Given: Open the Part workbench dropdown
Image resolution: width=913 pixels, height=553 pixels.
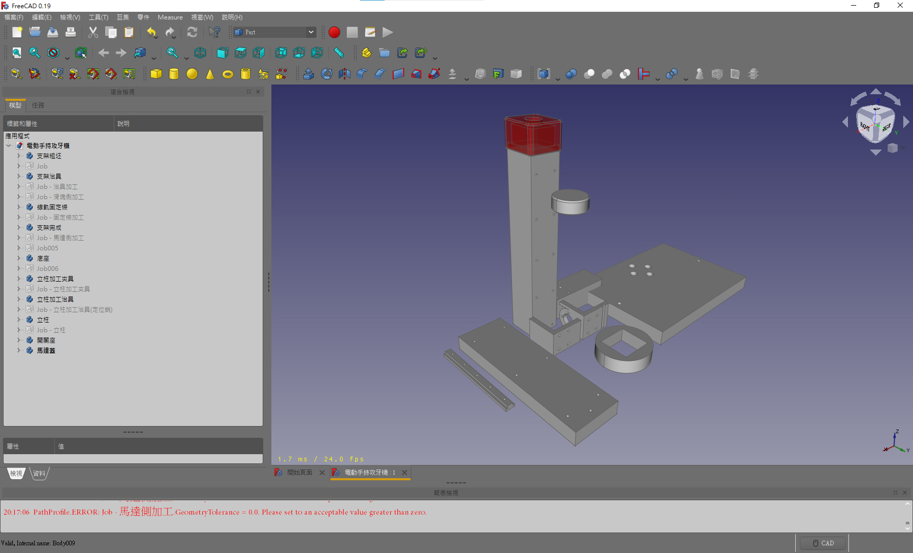Looking at the screenshot, I should (x=274, y=32).
